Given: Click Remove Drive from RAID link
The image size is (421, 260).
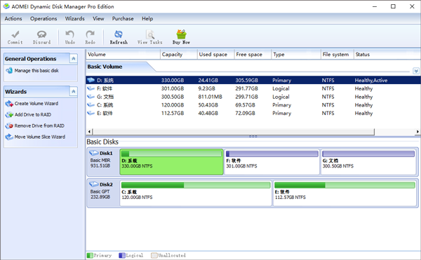Looking at the screenshot, I should pos(39,125).
